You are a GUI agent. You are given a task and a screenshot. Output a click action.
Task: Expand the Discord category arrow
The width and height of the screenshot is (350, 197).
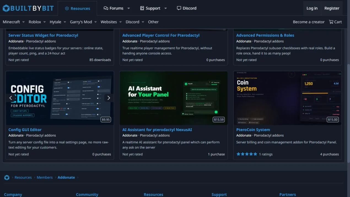(x=143, y=22)
